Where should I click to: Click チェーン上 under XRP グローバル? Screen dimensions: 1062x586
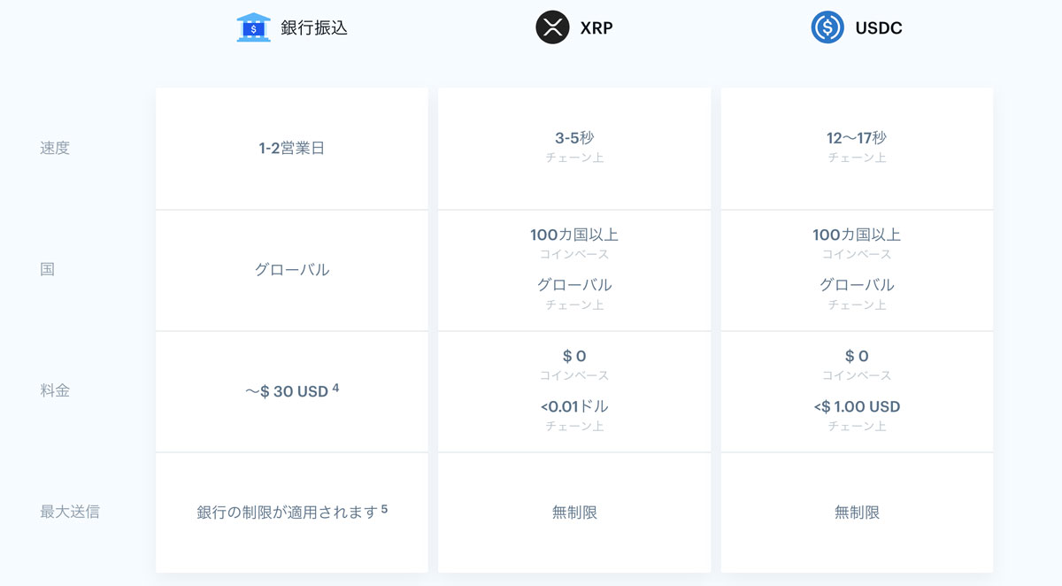tap(574, 305)
